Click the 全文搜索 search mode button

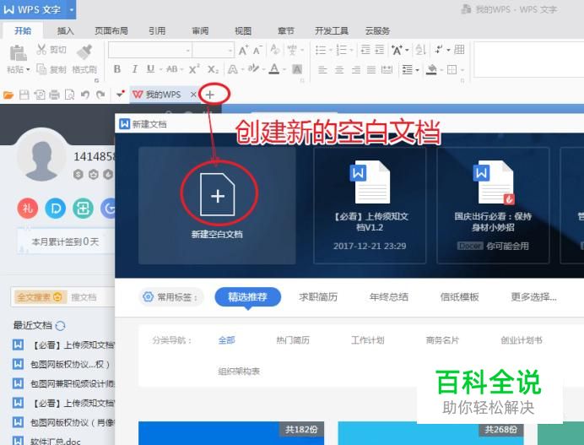[x=39, y=297]
